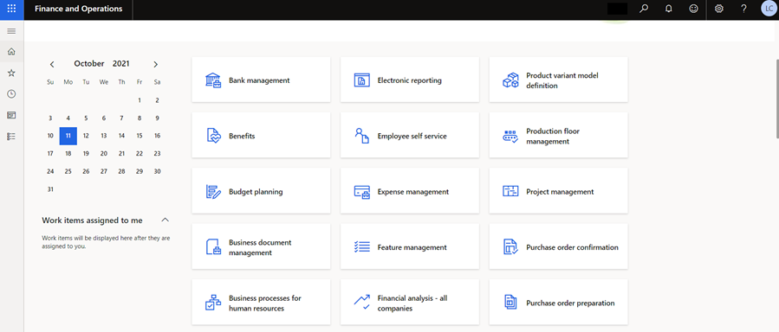Open Workspaces icon in sidebar
The image size is (779, 332).
click(x=11, y=115)
